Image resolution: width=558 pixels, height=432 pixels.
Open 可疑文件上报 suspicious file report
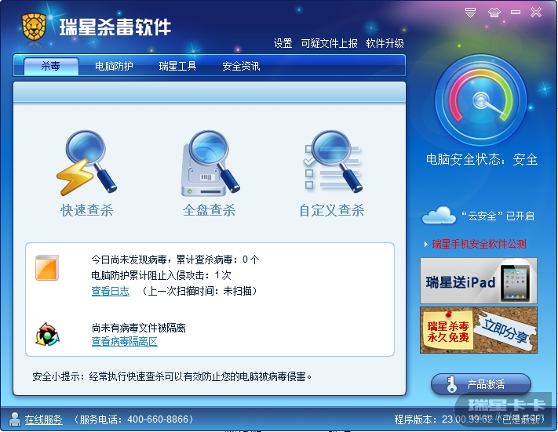click(x=329, y=43)
